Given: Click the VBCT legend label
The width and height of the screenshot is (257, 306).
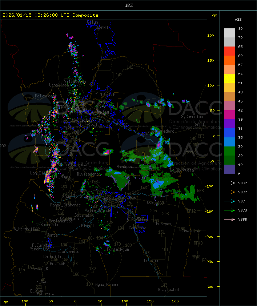Looking at the screenshot, I should (x=242, y=201).
